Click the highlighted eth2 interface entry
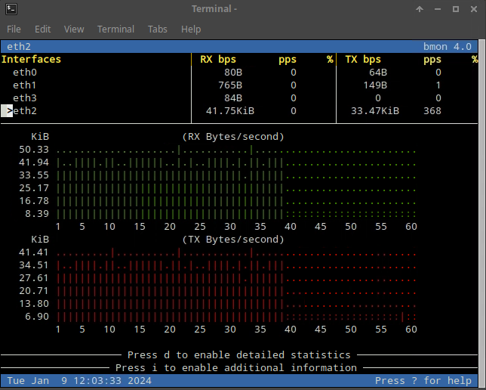Screen dimensions: 486x390 coord(24,111)
